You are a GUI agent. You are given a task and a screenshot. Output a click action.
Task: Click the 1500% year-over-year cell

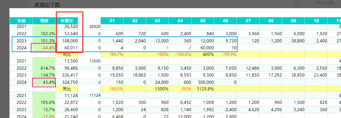click(x=157, y=89)
